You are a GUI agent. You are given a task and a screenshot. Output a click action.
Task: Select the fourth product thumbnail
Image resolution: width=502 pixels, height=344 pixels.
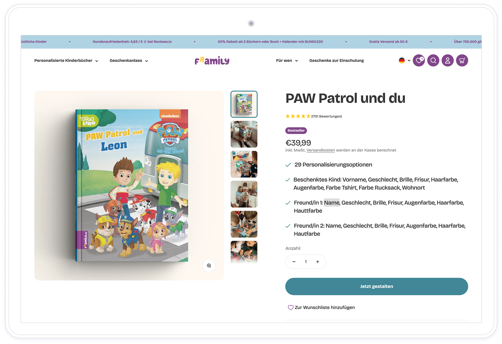click(244, 194)
